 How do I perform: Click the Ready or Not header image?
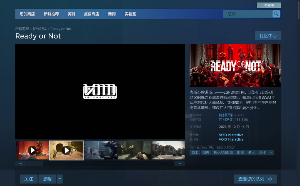coord(235,65)
